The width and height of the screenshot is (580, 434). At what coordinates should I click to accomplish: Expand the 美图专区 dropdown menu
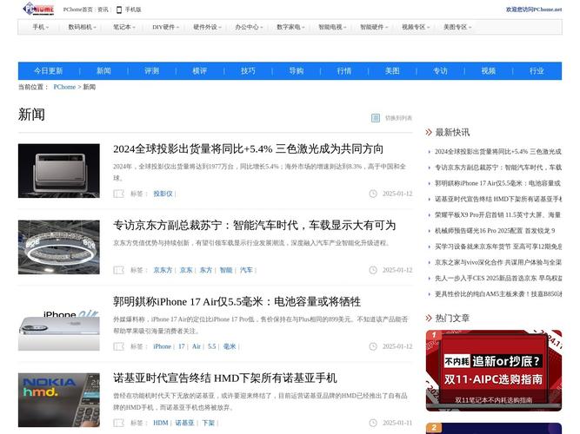pos(457,27)
